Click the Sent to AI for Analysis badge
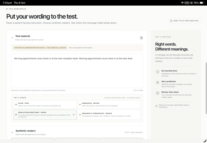 click(184, 21)
